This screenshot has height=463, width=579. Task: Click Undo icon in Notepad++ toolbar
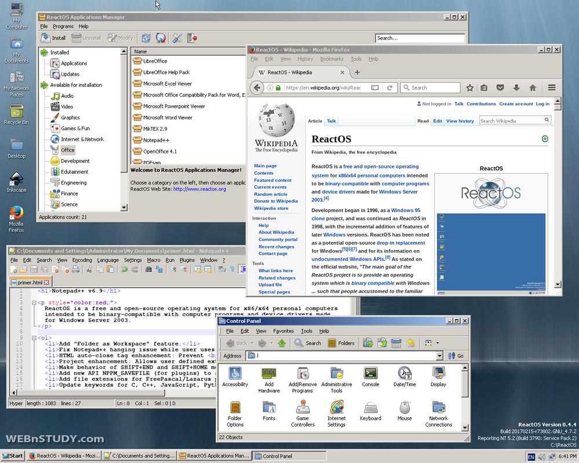click(124, 269)
